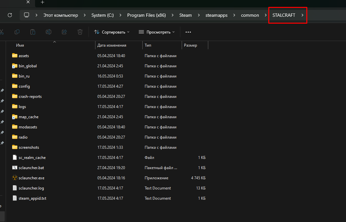Image resolution: width=346 pixels, height=222 pixels.
Task: Click the sclauncher.bat batch file icon
Action: 14,167
